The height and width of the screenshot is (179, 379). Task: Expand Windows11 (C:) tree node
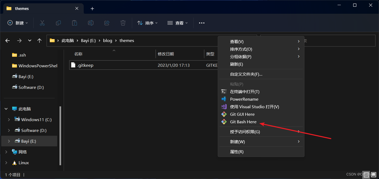[x=9, y=120]
